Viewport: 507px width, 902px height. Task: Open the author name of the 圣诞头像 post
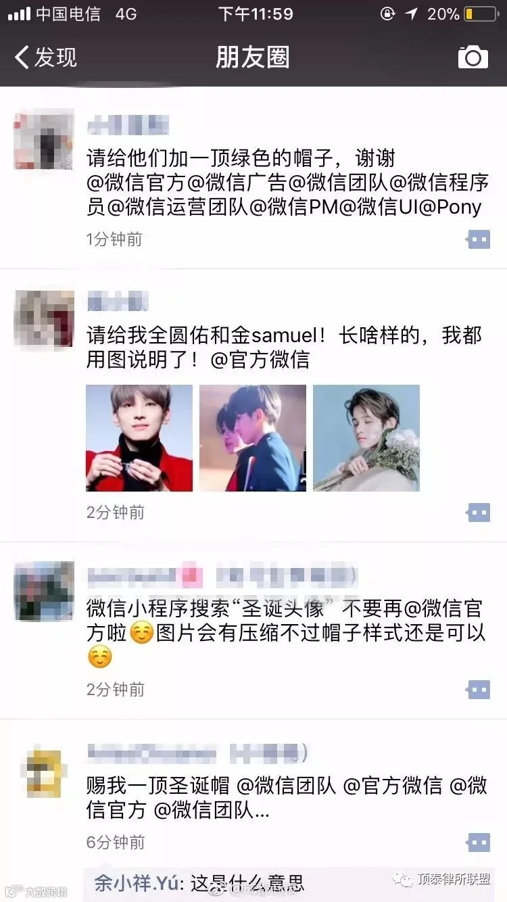coord(222,577)
